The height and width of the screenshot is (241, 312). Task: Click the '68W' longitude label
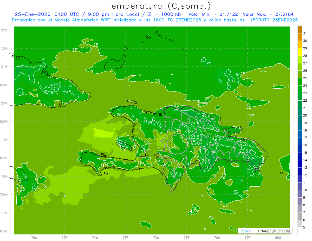pyautogui.click(x=278, y=237)
